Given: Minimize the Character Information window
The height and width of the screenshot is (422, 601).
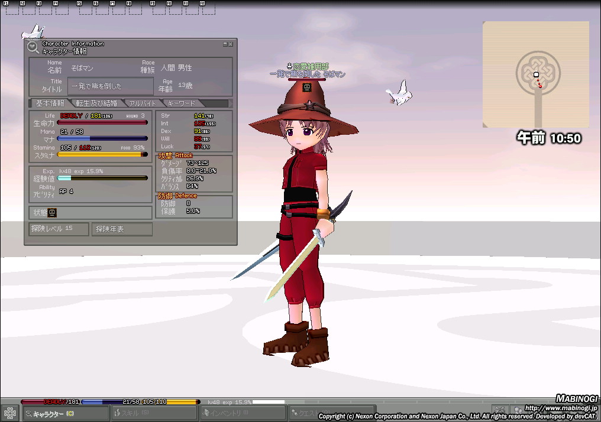Looking at the screenshot, I should coord(225,44).
